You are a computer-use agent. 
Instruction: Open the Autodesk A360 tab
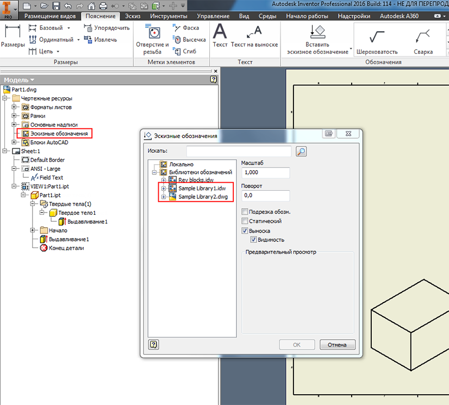(x=399, y=16)
